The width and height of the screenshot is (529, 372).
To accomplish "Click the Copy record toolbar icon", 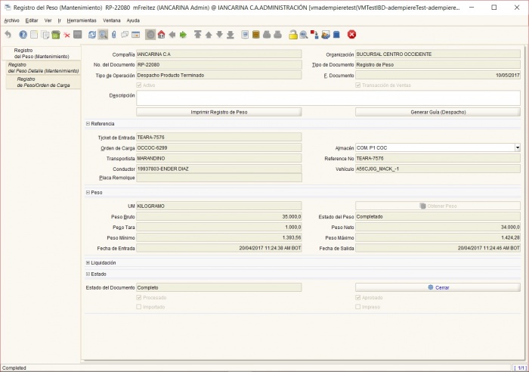I will [45, 35].
